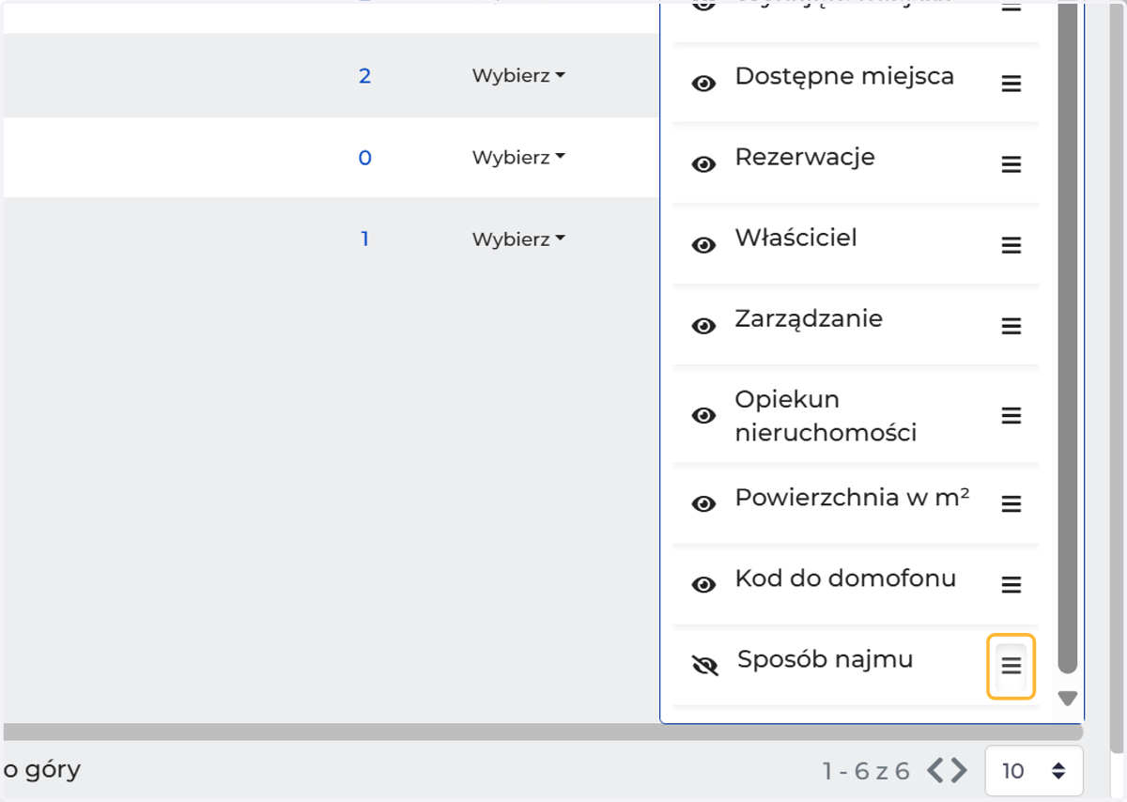
Task: Toggle visibility of Rezerwacje column
Action: 703,164
